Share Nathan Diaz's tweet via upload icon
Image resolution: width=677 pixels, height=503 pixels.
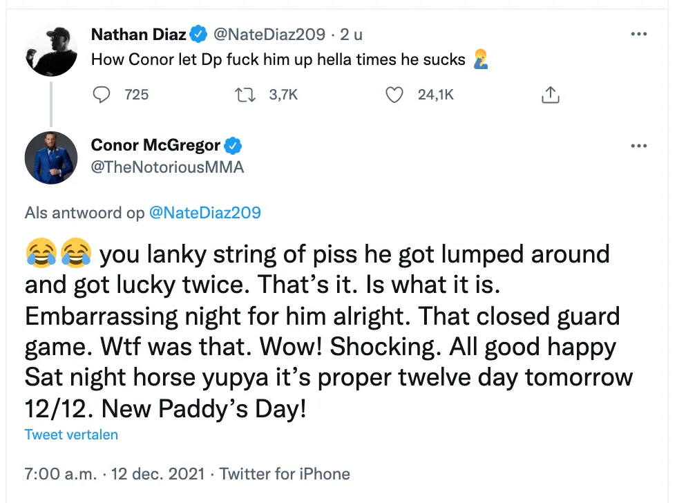(x=550, y=95)
